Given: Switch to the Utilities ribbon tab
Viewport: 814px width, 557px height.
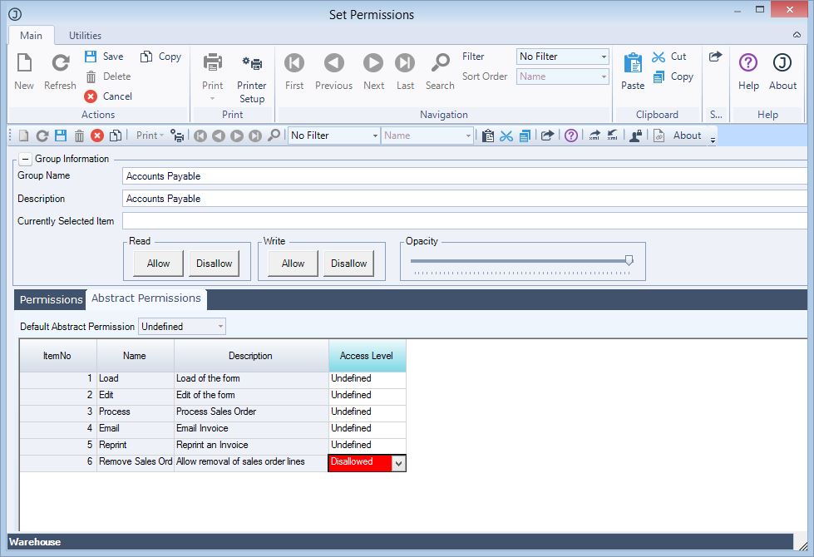Looking at the screenshot, I should coord(85,36).
